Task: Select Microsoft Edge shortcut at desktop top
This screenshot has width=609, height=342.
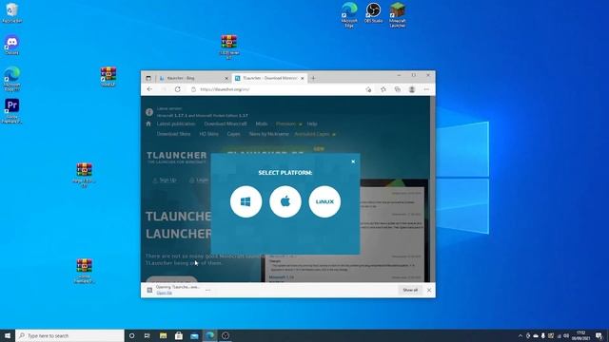Action: click(x=349, y=15)
